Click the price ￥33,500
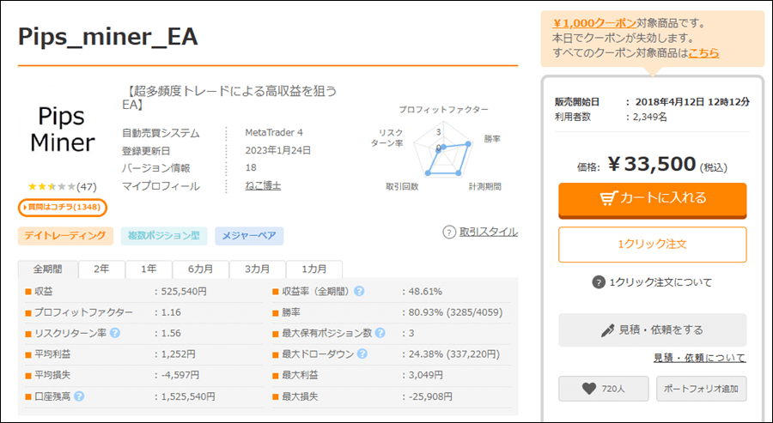This screenshot has width=773, height=423. tap(651, 165)
